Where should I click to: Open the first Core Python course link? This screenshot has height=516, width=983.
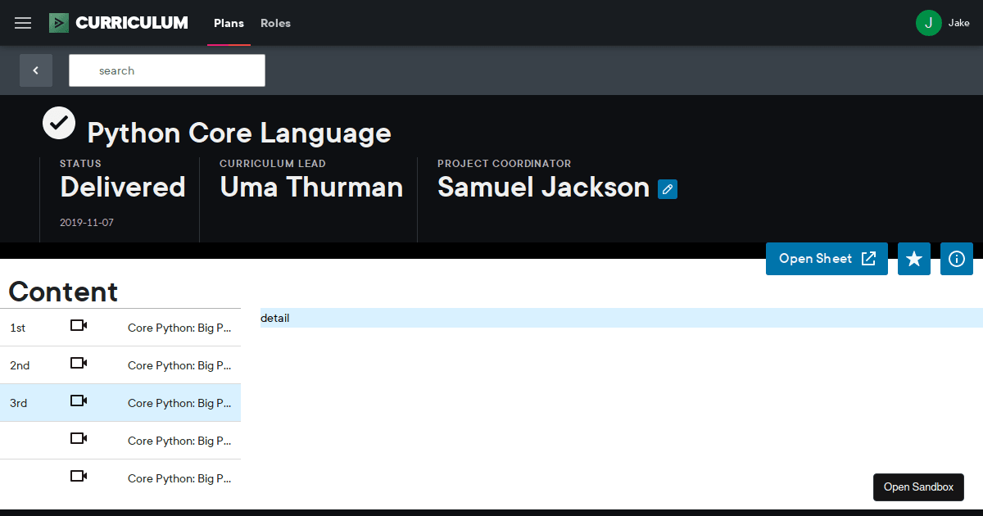(x=179, y=328)
